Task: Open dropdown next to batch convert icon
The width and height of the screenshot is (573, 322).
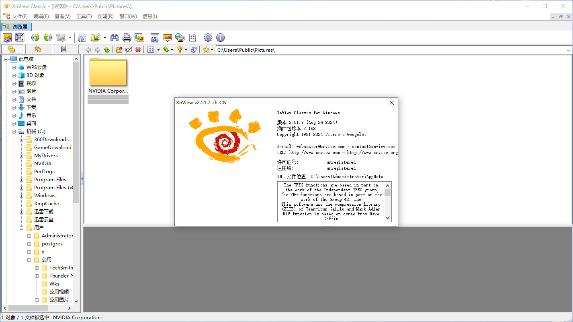Action: pos(105,38)
